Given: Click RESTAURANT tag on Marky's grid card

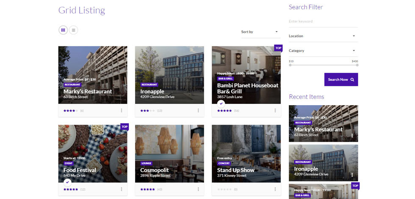Looking at the screenshot, I should coord(72,85).
